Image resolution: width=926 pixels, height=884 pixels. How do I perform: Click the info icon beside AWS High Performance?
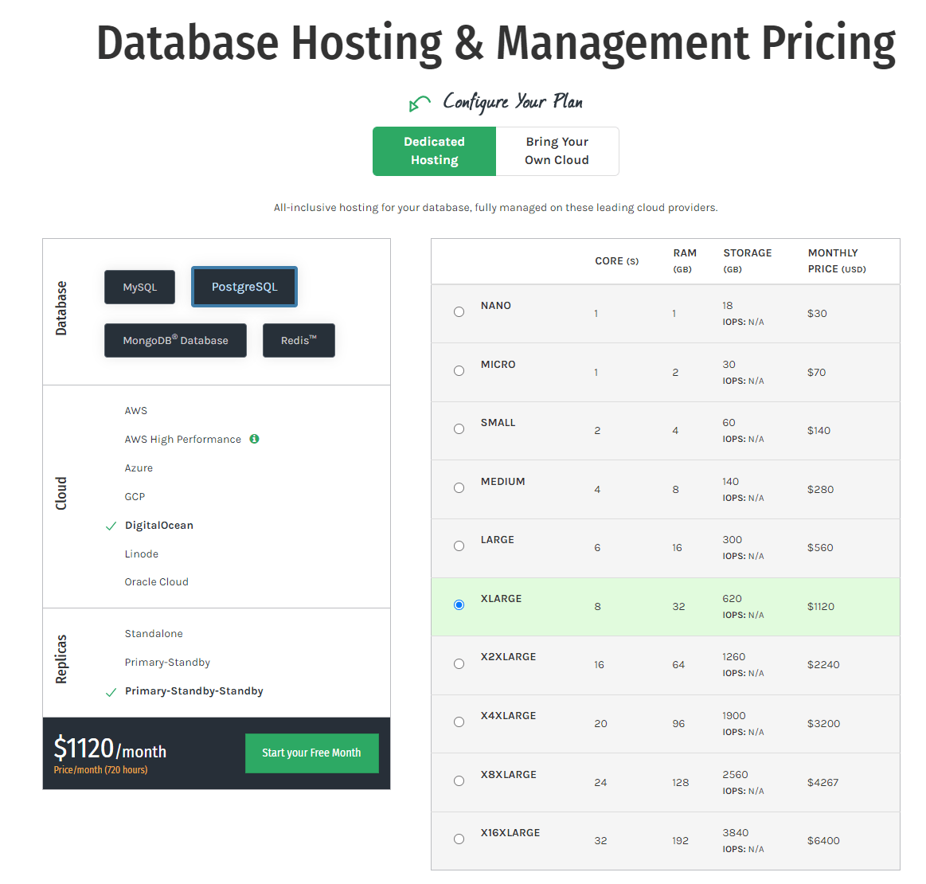[254, 439]
